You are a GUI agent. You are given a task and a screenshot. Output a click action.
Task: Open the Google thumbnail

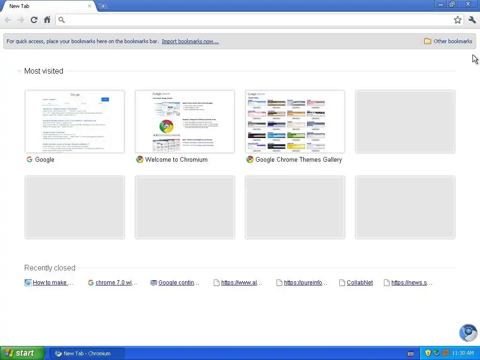click(x=75, y=121)
